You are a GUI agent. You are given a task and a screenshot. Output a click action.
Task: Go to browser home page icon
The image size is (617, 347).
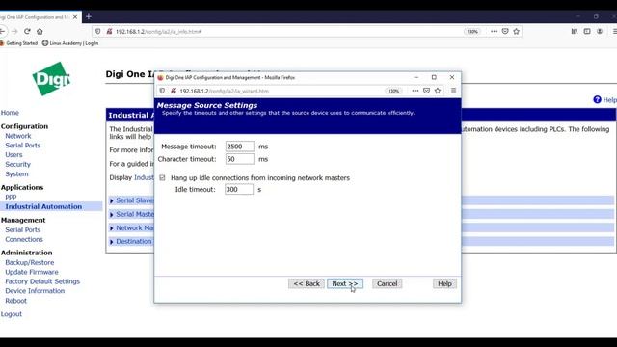[40, 31]
